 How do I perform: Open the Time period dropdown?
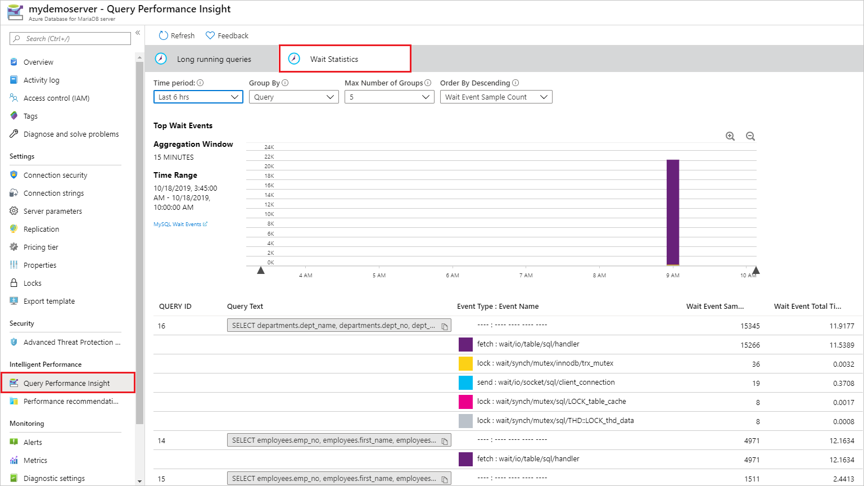pyautogui.click(x=198, y=97)
